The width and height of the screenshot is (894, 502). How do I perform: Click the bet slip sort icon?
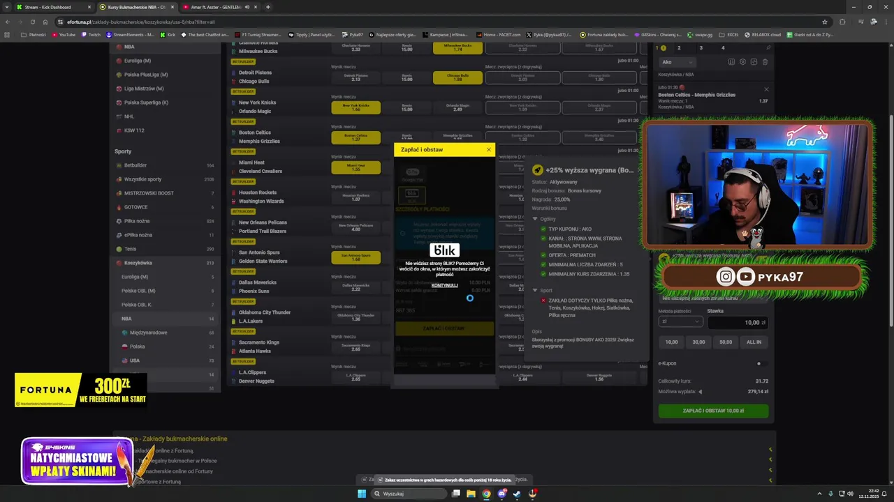pos(731,62)
